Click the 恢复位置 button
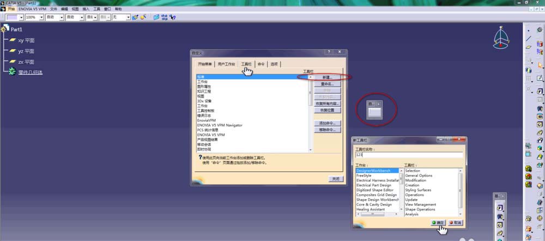 [x=327, y=110]
